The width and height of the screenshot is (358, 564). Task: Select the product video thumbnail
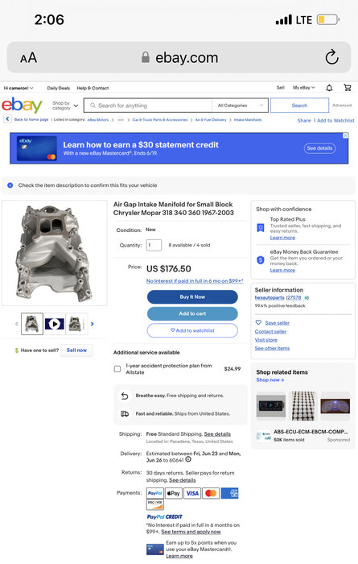54,324
